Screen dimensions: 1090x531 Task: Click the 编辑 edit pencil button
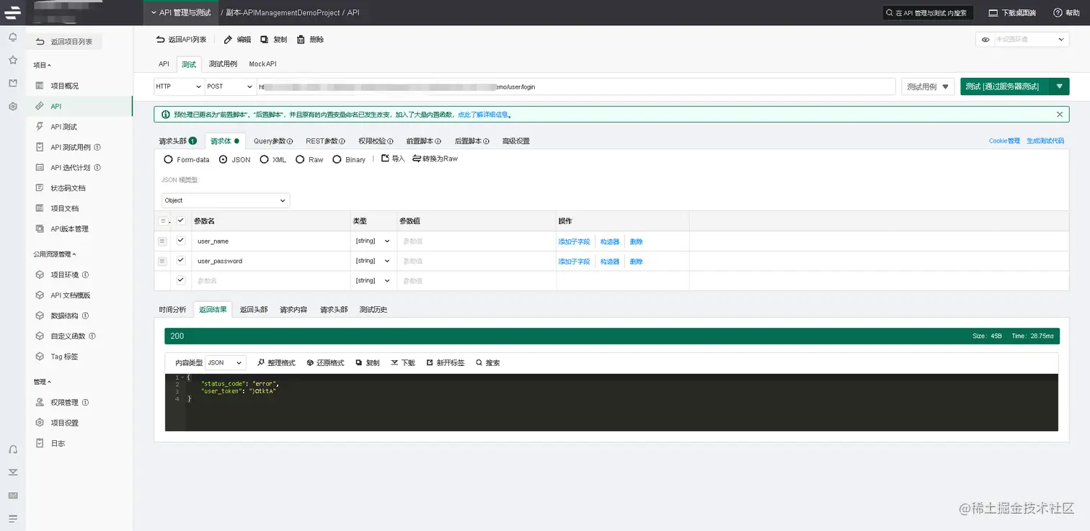pos(237,40)
